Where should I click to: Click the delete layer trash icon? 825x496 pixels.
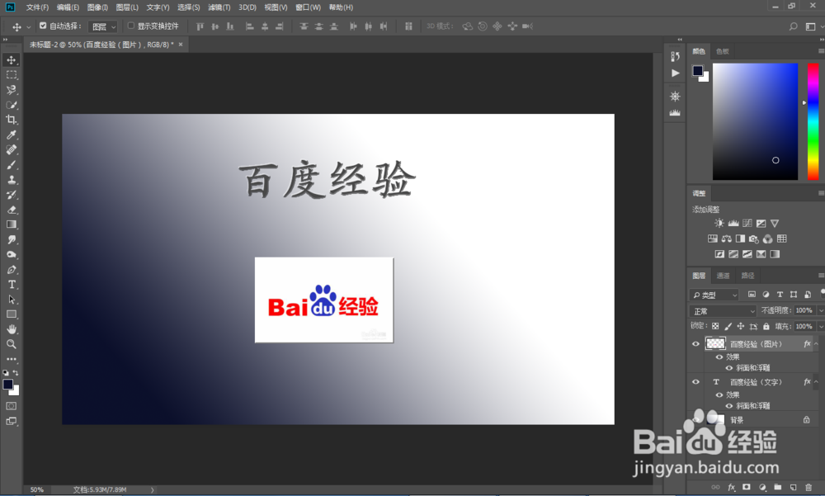(808, 488)
